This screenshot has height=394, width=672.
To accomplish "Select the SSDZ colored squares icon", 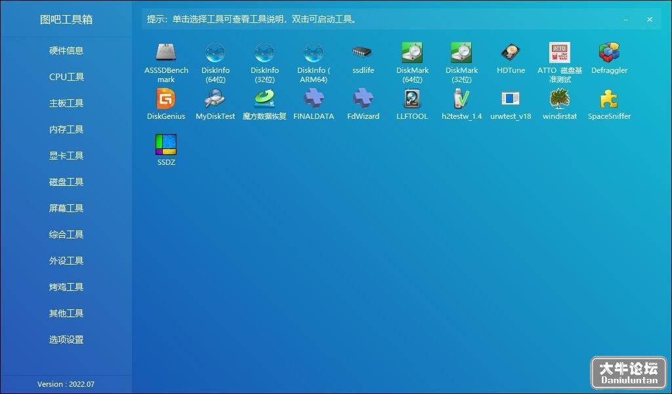I will (166, 144).
